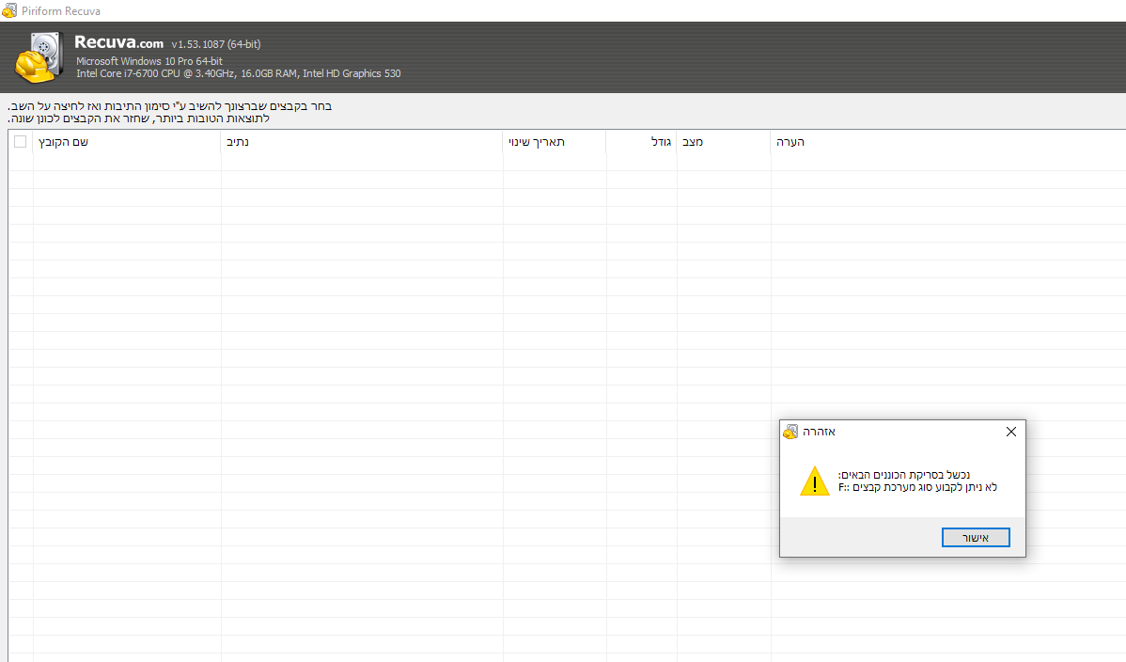Click the אישור button in warning dialog

point(976,537)
